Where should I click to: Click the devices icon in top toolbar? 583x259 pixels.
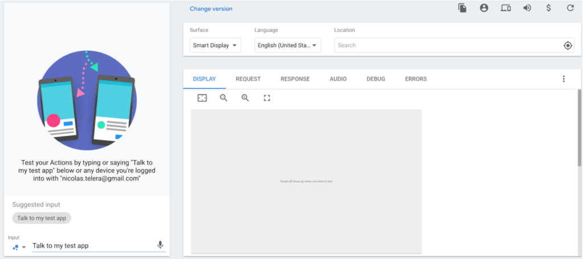(506, 8)
